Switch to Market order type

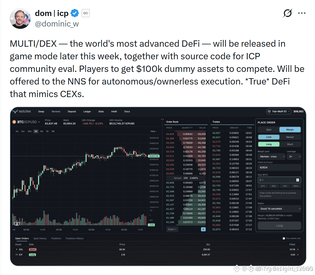290,137
